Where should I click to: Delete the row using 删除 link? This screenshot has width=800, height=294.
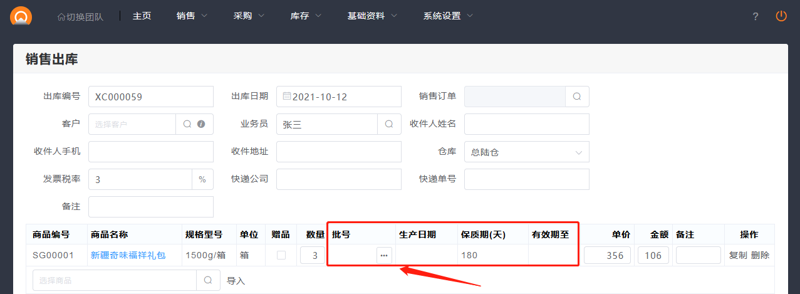click(760, 255)
